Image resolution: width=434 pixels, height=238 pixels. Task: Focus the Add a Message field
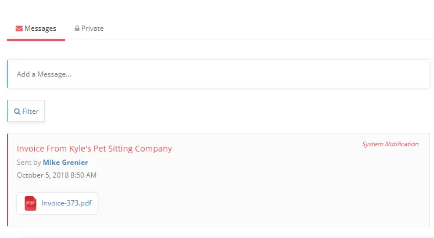(x=218, y=74)
